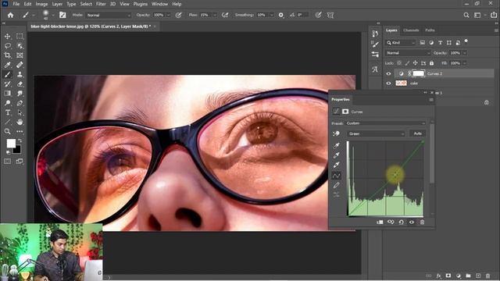The height and width of the screenshot is (281, 500).
Task: Open the brush Mode dropdown
Action: pyautogui.click(x=109, y=15)
